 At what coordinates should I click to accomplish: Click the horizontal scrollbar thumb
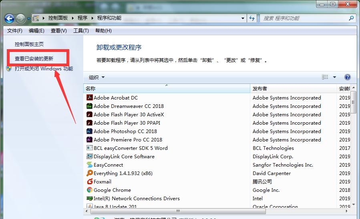pos(178,211)
